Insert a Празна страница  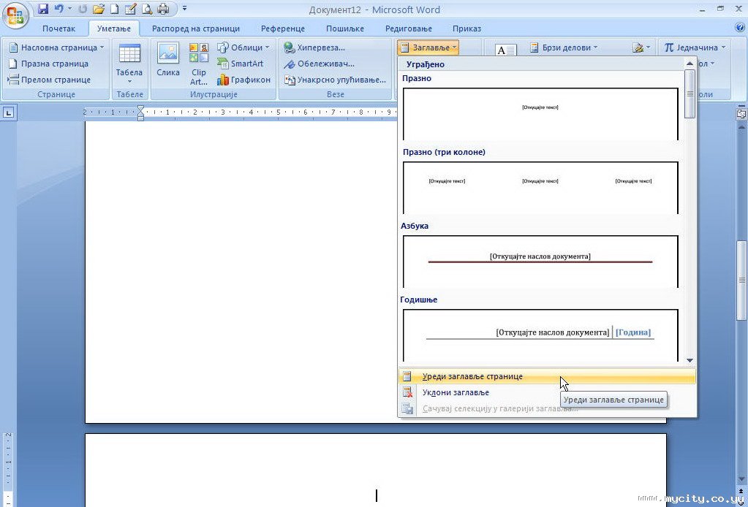(x=49, y=64)
